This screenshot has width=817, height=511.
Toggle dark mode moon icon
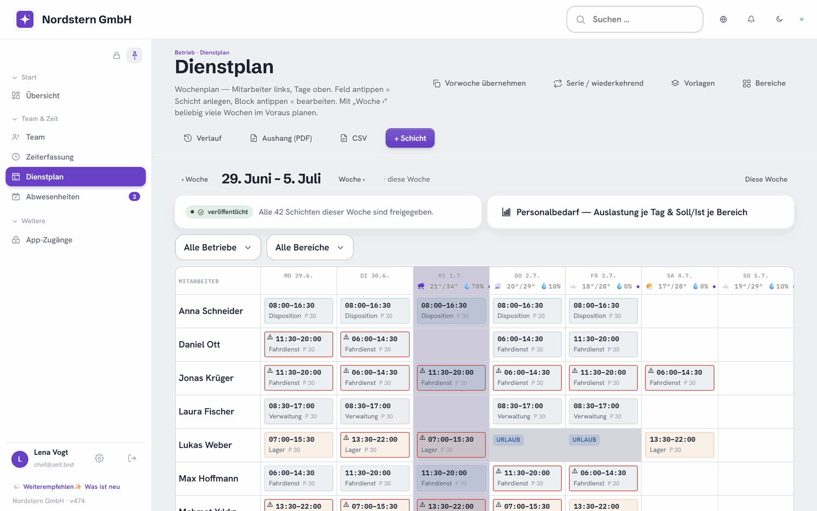(x=779, y=19)
